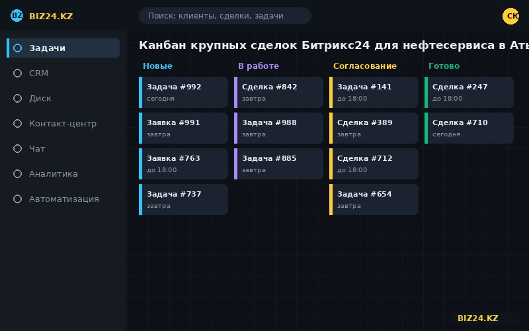Open card Задача #885
Viewport: 529px width, 331px height.
pos(278,164)
